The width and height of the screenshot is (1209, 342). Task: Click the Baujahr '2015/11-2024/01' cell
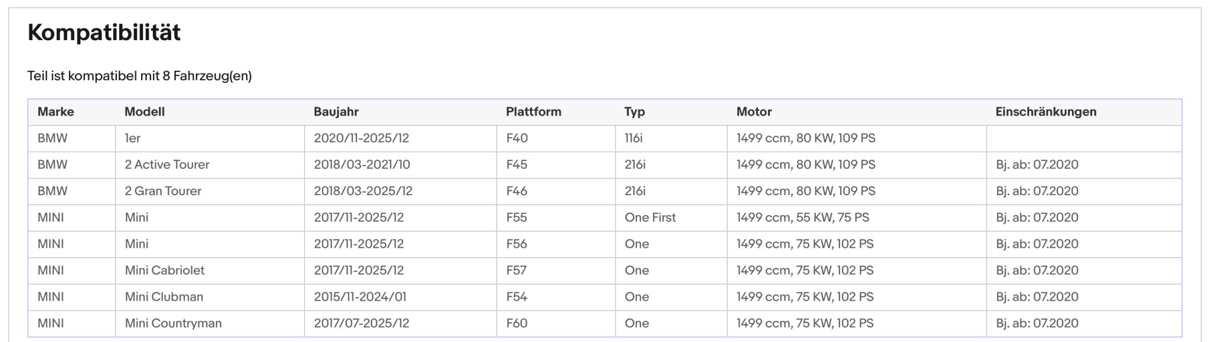tap(400, 297)
